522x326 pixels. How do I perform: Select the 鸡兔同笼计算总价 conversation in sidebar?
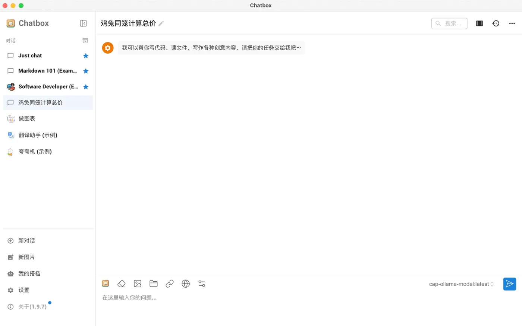[x=48, y=102]
